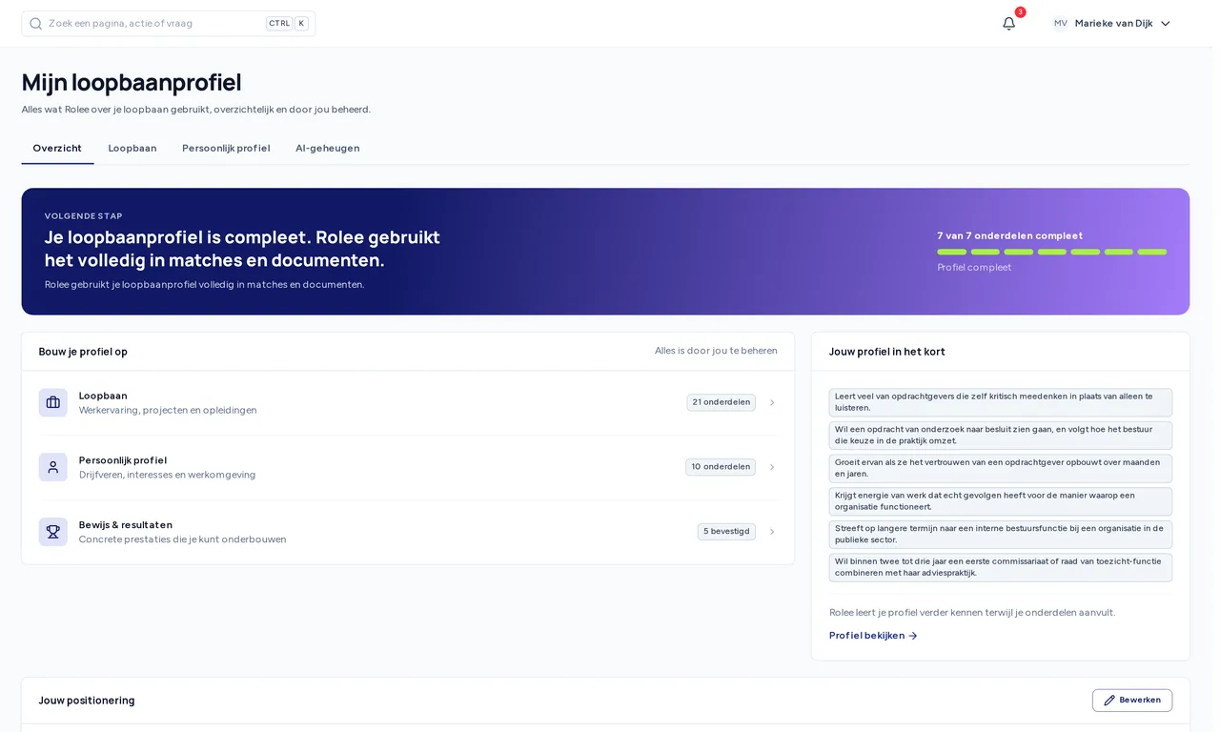1220x732 pixels.
Task: Switch to the Persoonlijk profiel tab
Action: 226,149
